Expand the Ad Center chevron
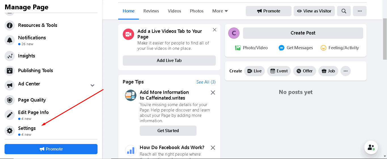This screenshot has width=387, height=159. (92, 85)
